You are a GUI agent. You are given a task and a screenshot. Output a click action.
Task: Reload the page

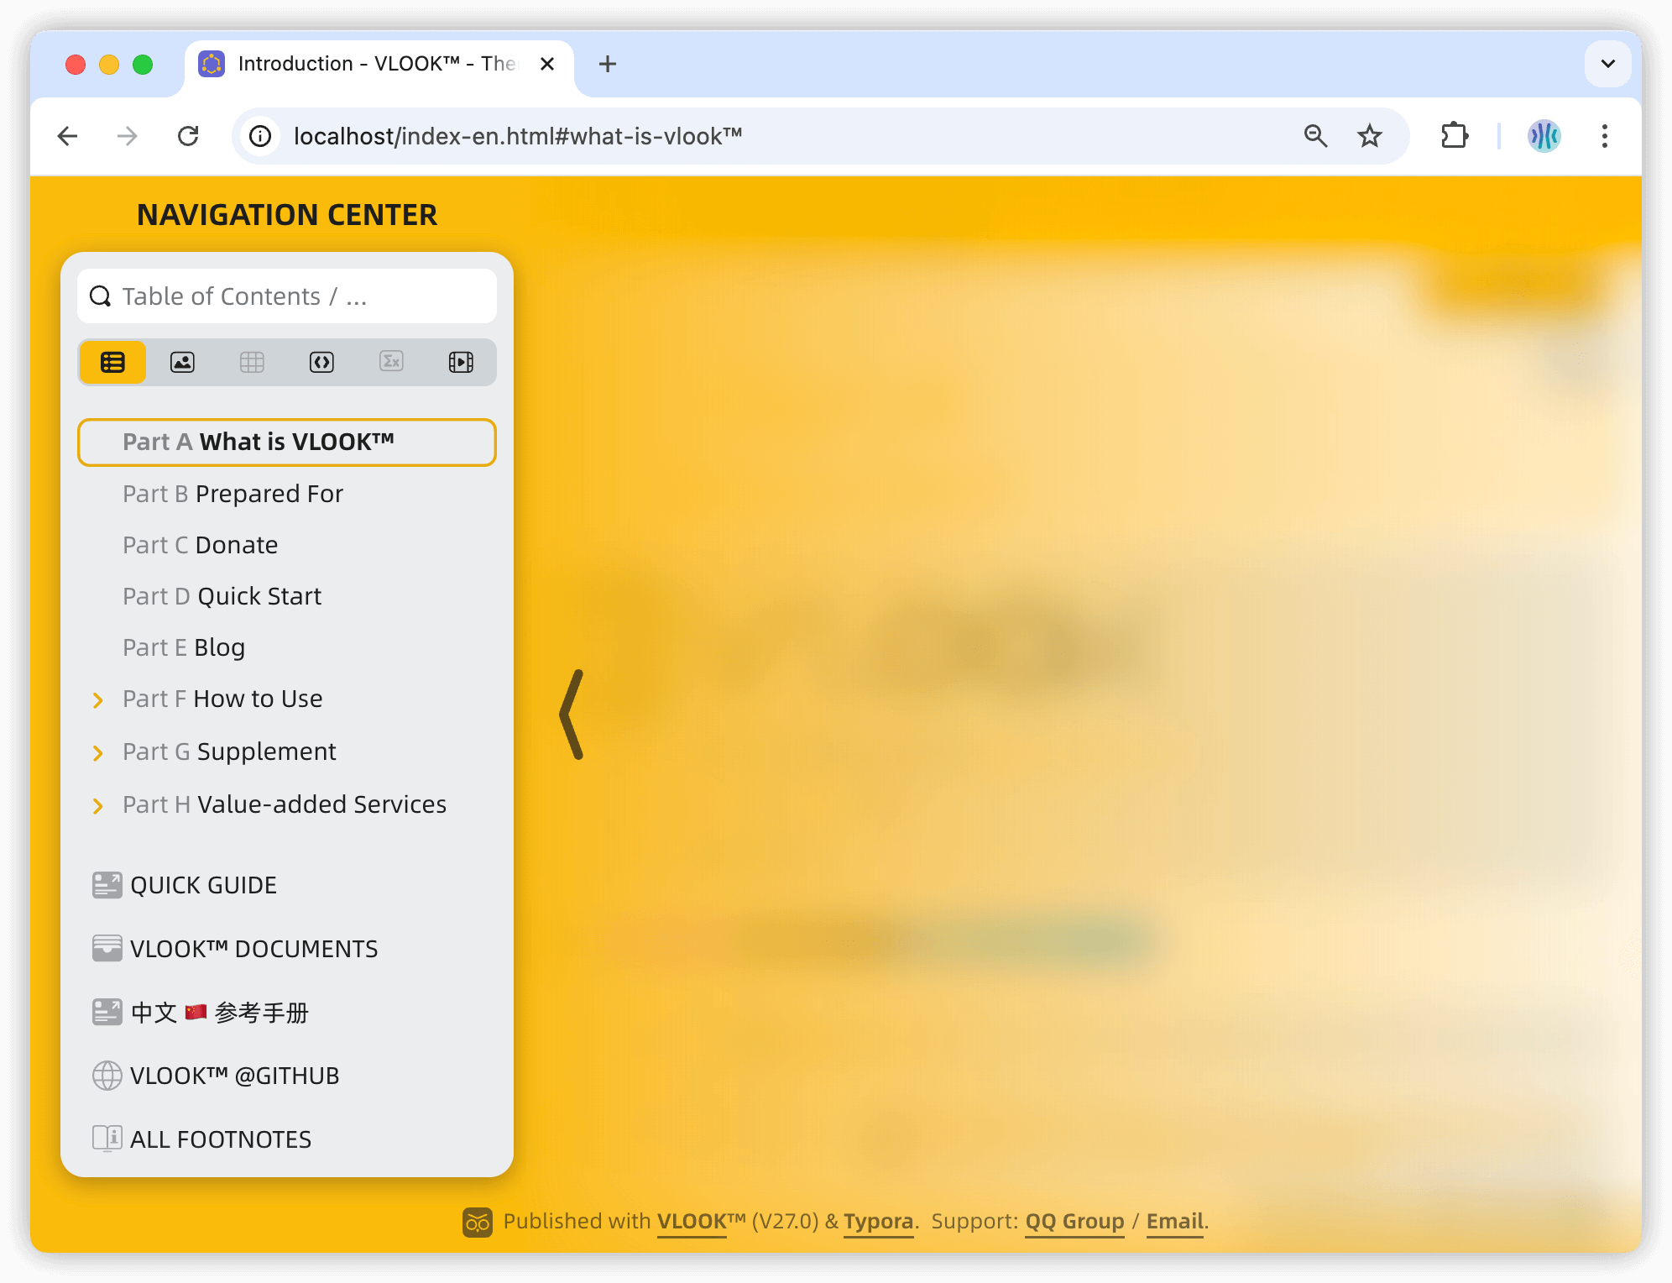[188, 136]
